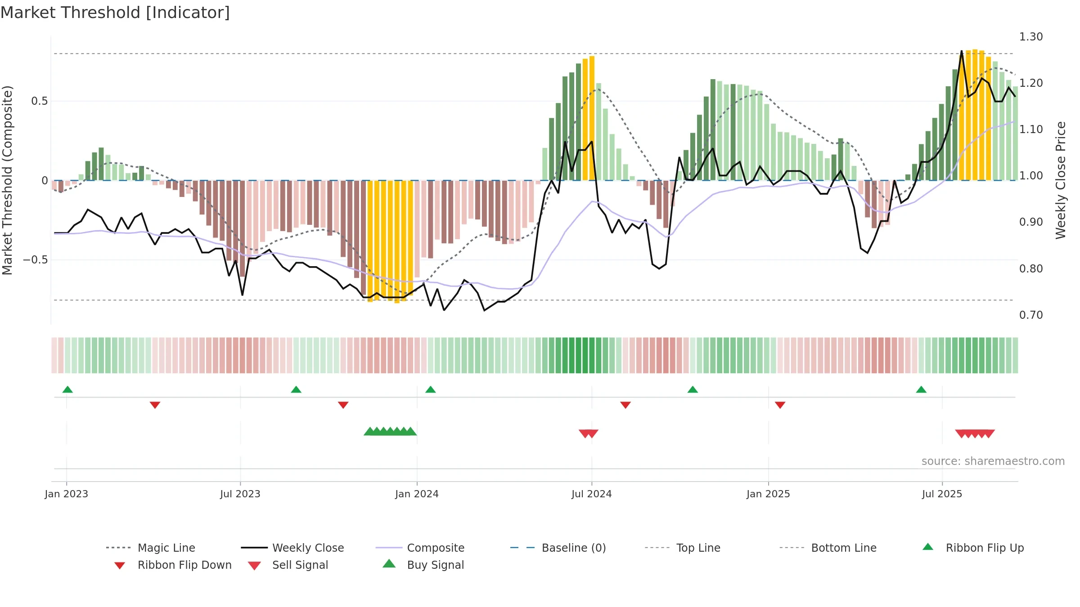Toggle the Weekly Close legend entry
Viewport: 1080px width, 607px height.
(x=292, y=548)
